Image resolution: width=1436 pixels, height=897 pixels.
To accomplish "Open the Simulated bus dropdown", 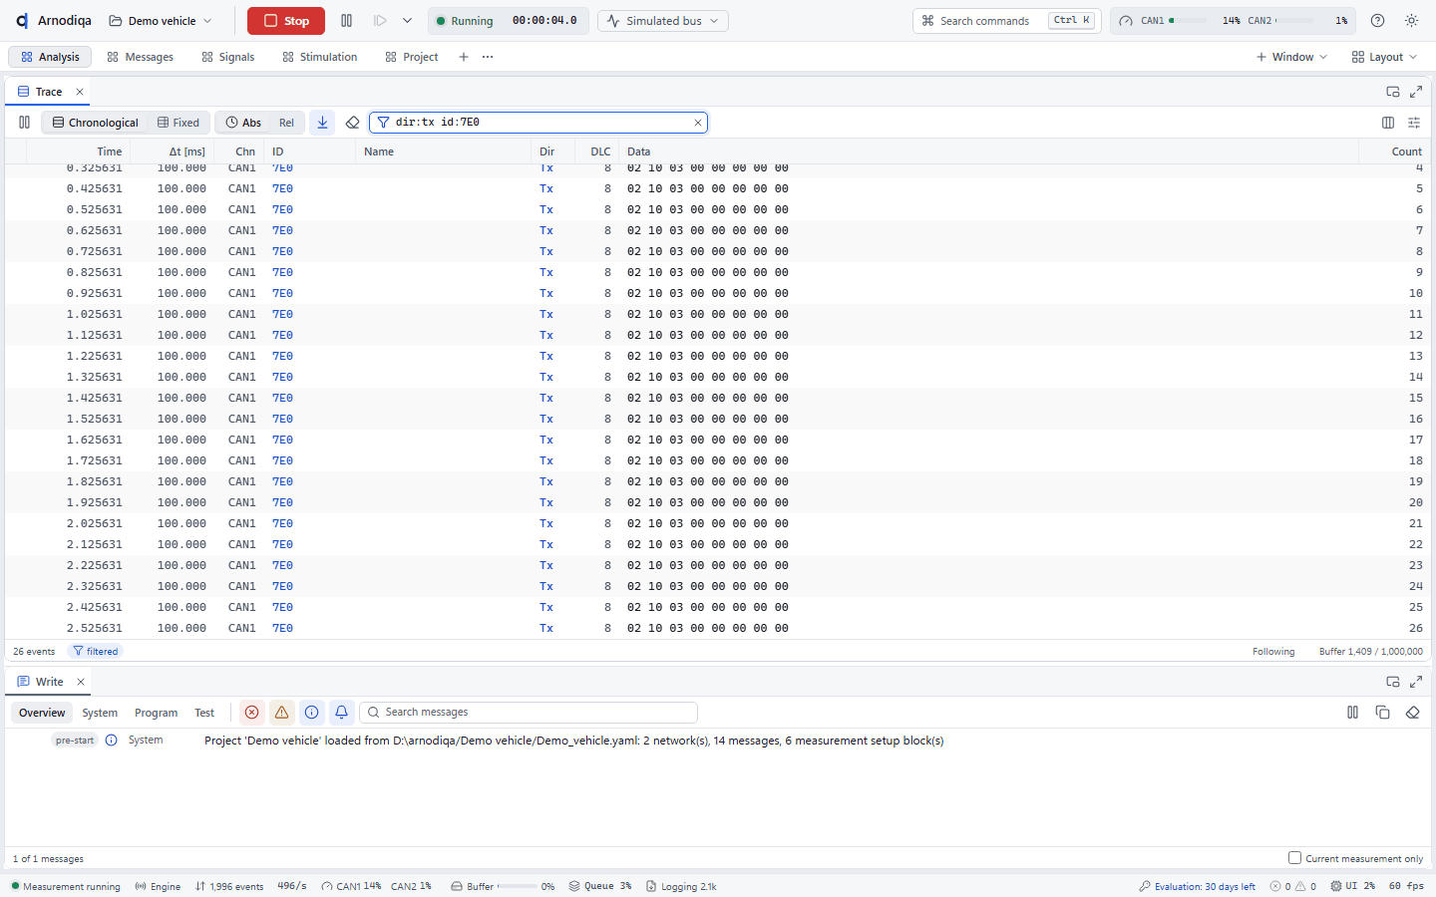I will coord(663,21).
